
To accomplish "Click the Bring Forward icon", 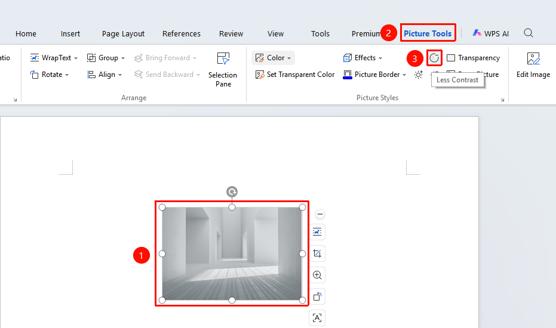I will (x=139, y=58).
